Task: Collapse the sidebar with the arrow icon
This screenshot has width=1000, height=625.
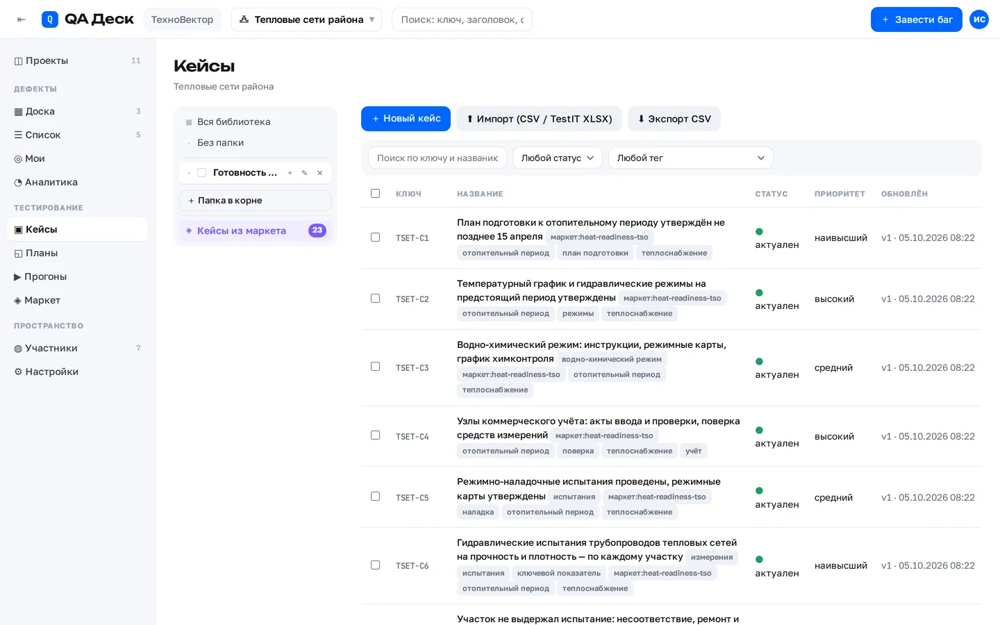Action: click(x=22, y=19)
